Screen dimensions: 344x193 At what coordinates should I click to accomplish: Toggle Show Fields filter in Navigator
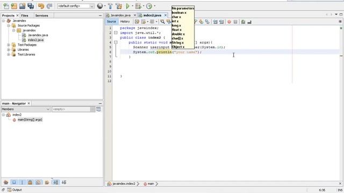point(14,182)
